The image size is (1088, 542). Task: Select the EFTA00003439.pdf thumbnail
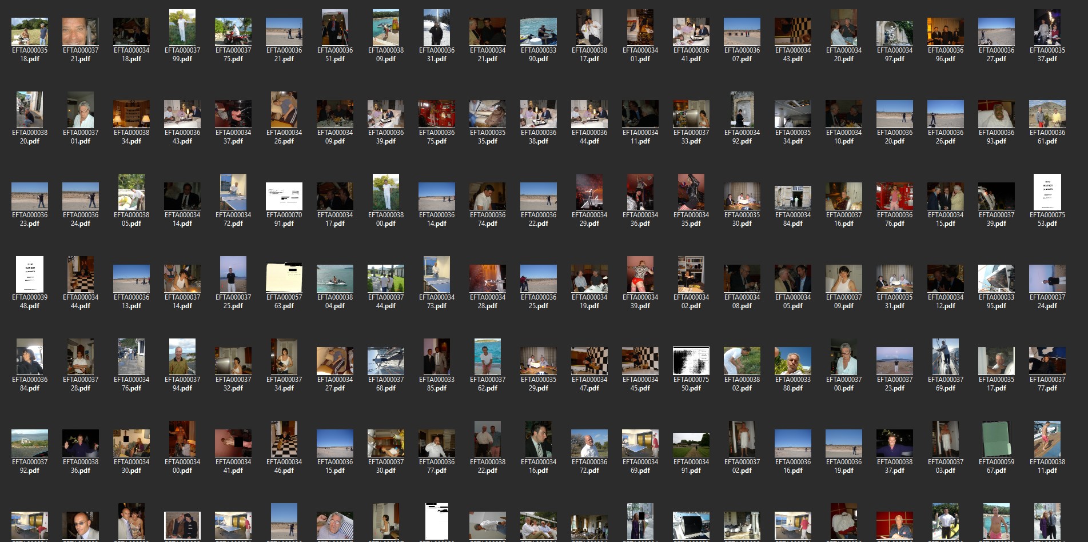(640, 274)
